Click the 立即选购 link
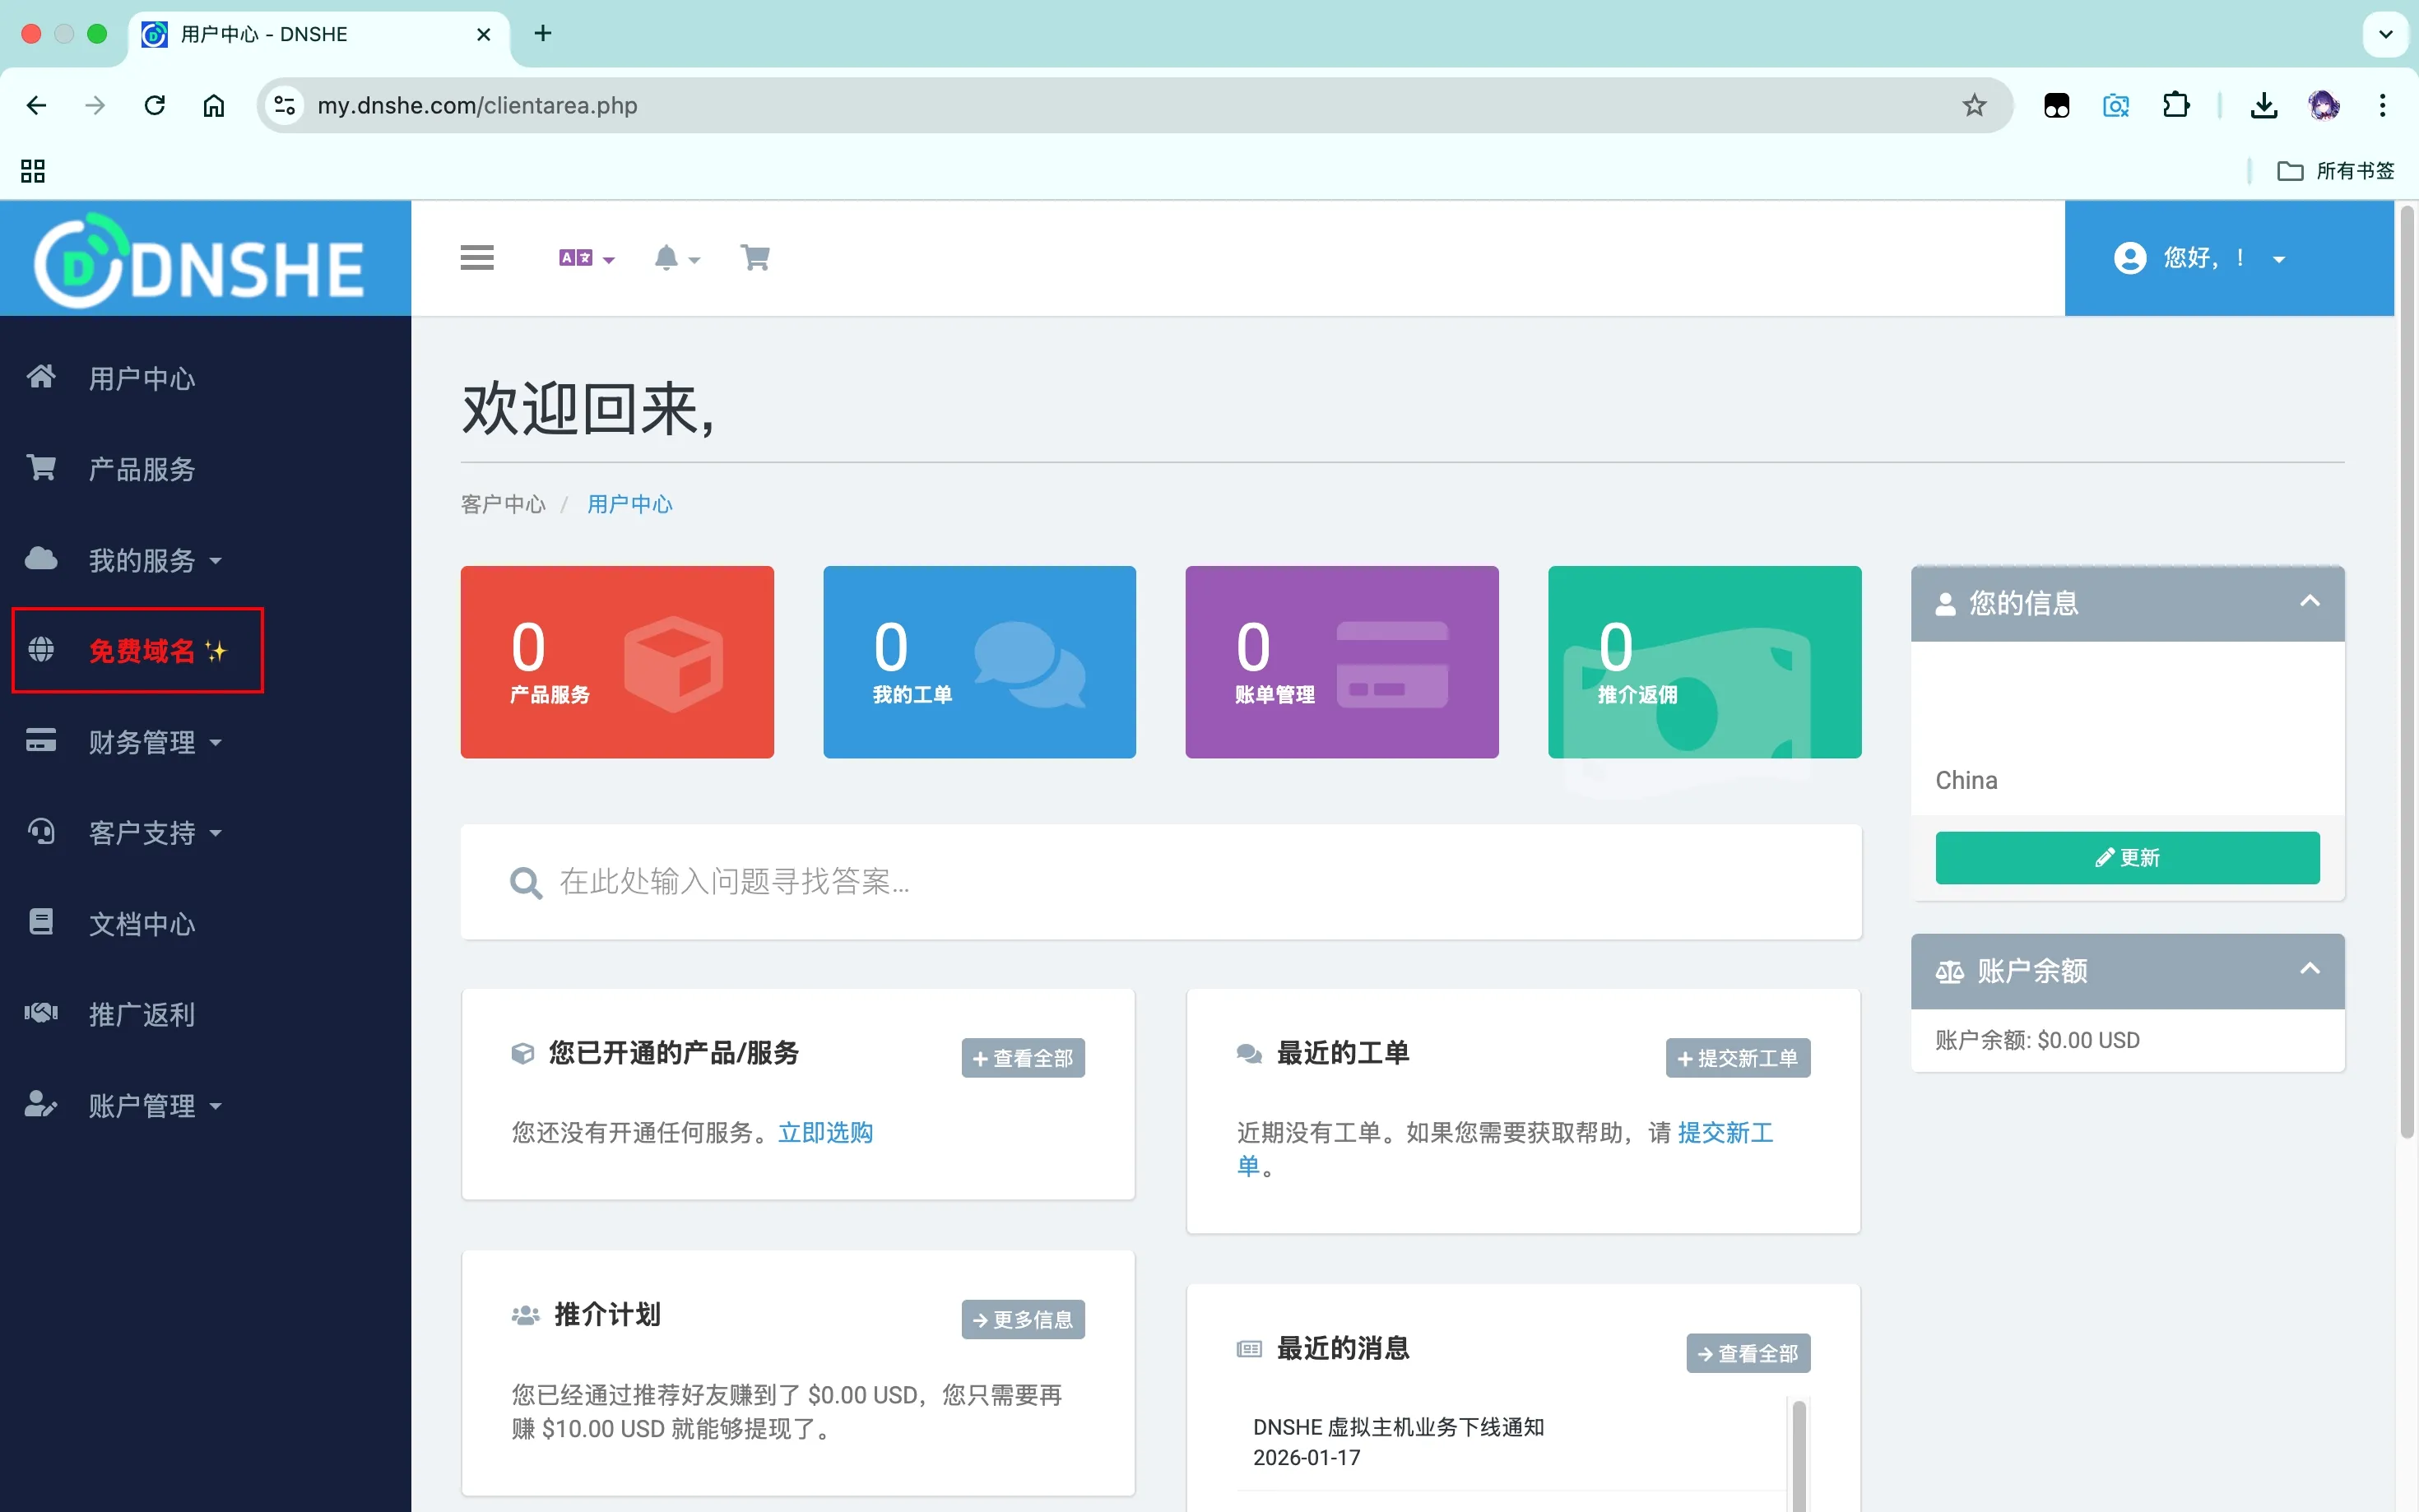The width and height of the screenshot is (2419, 1512). [x=825, y=1132]
